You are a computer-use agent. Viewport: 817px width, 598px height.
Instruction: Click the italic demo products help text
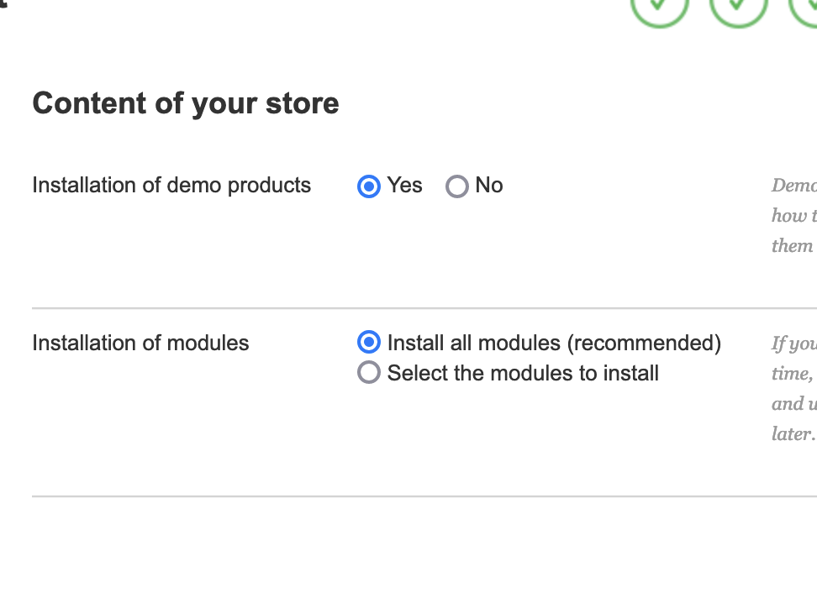(793, 215)
